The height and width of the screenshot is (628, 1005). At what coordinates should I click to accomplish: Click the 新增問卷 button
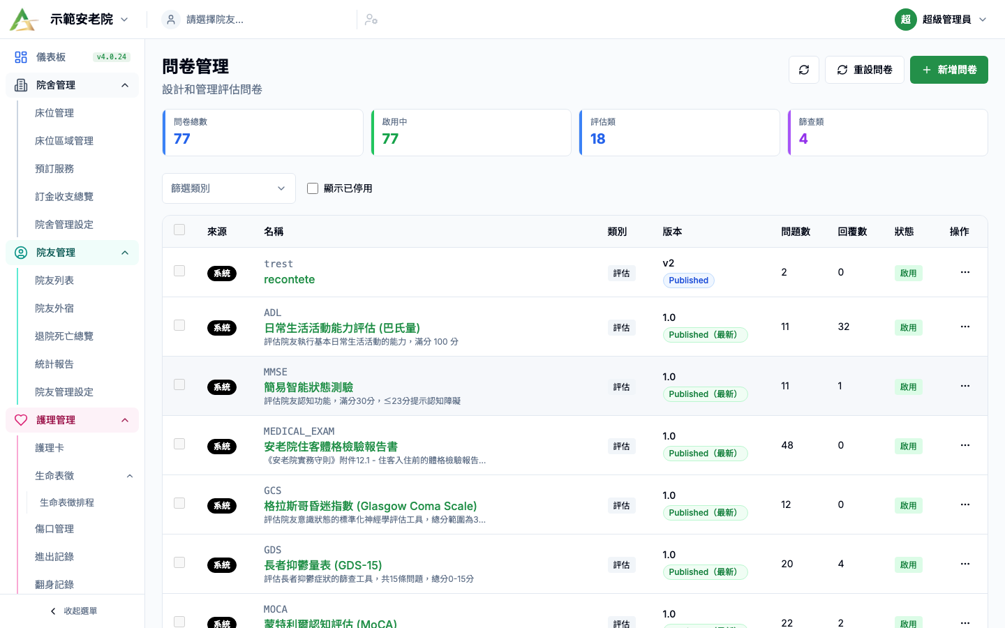pos(948,70)
